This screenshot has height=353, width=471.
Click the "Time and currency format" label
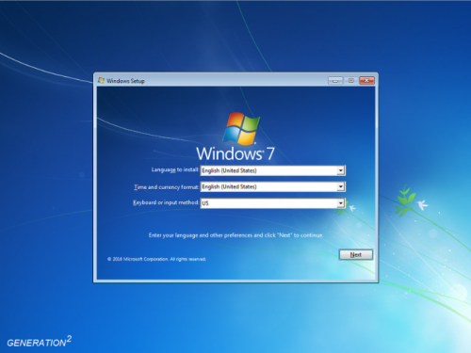click(x=167, y=187)
